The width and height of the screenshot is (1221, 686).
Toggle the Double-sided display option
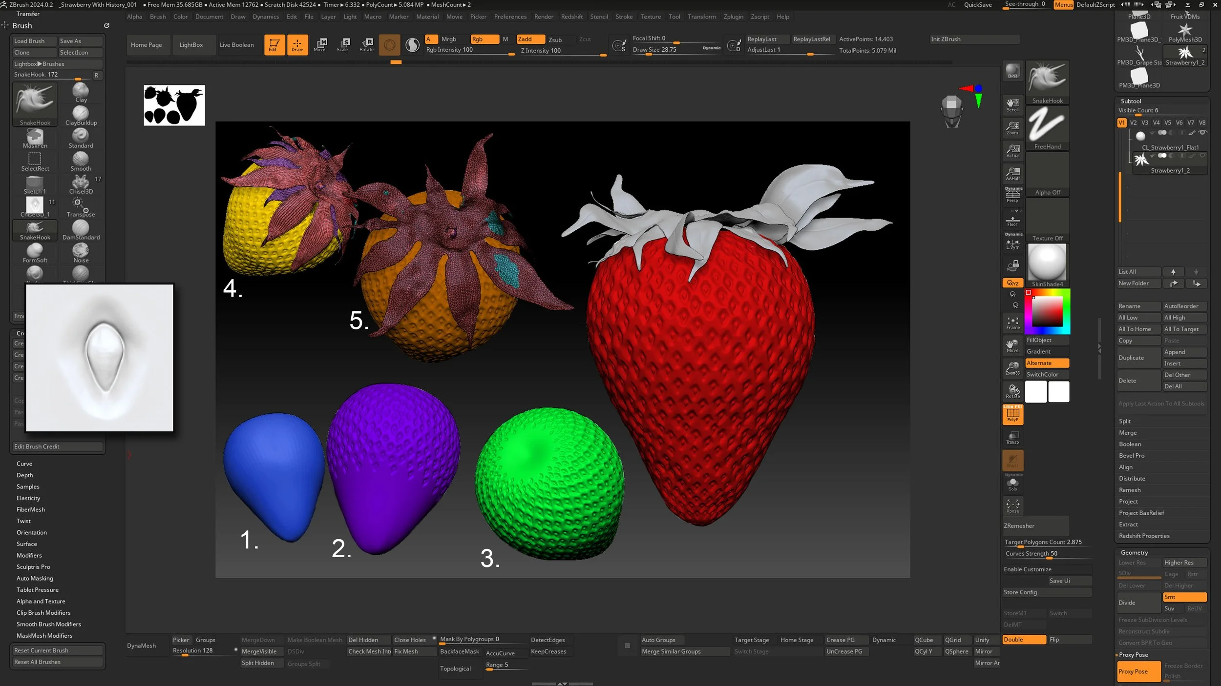pyautogui.click(x=1023, y=640)
